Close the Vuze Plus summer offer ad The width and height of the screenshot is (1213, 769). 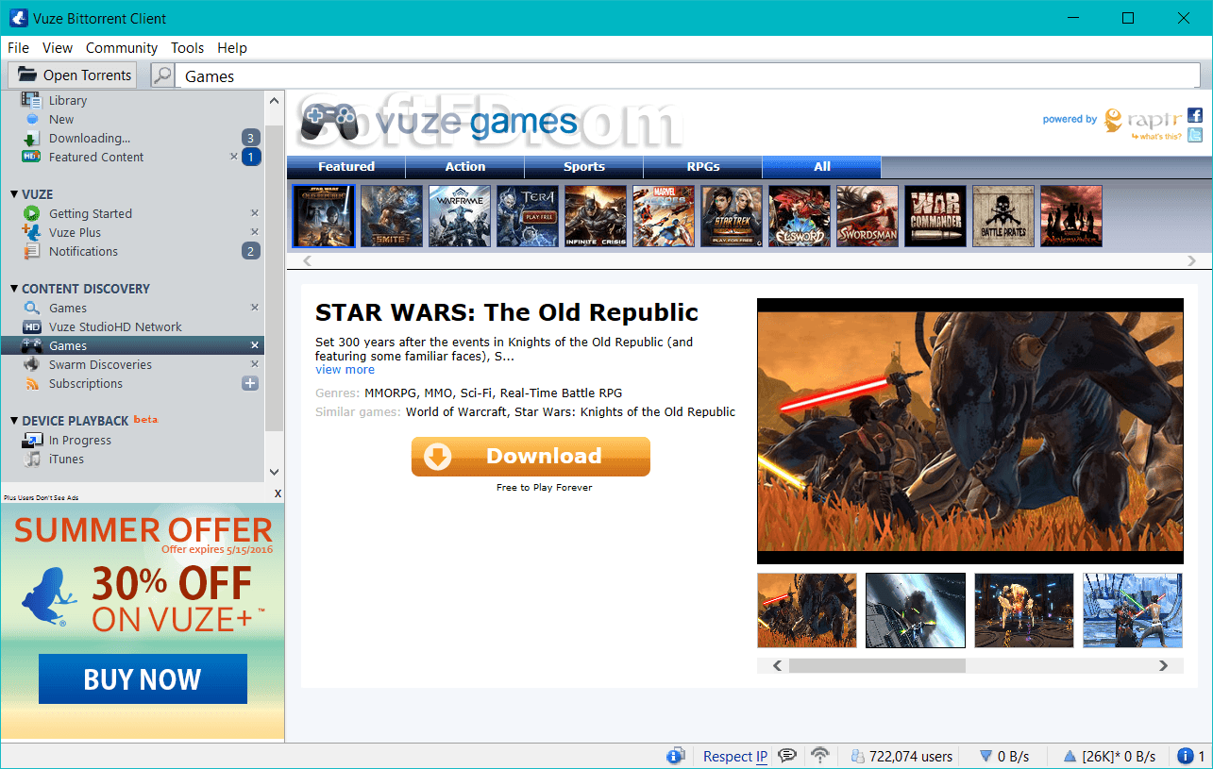(278, 493)
